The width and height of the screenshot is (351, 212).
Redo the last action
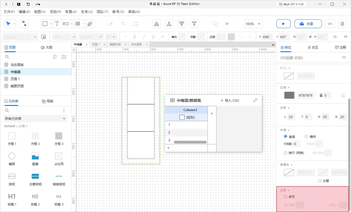tap(38, 4)
